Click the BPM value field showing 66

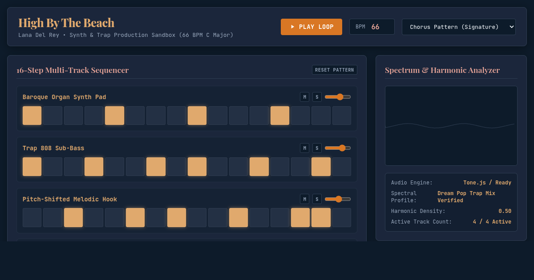372,27
